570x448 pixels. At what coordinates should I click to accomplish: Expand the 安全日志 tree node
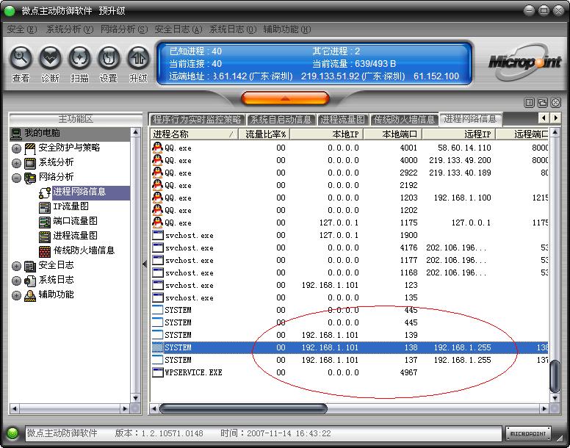click(16, 266)
